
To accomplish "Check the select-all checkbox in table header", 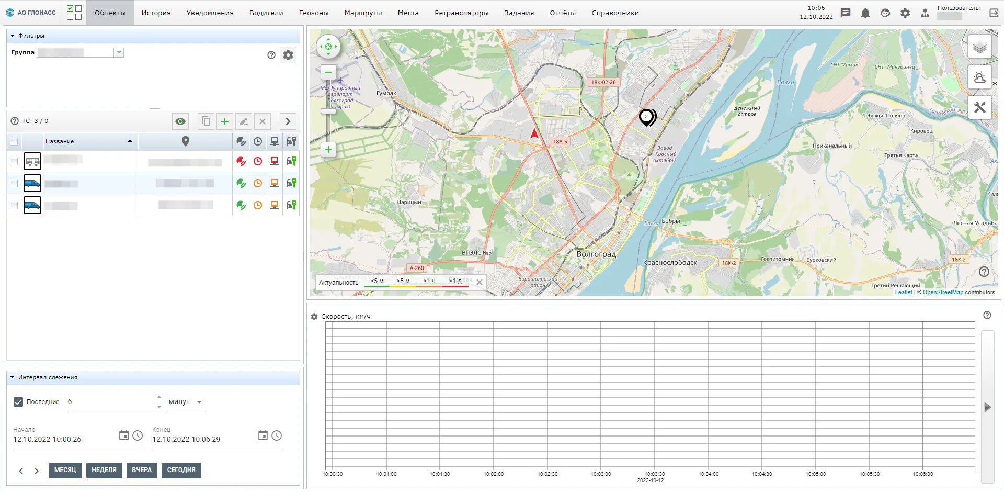I will pyautogui.click(x=14, y=141).
